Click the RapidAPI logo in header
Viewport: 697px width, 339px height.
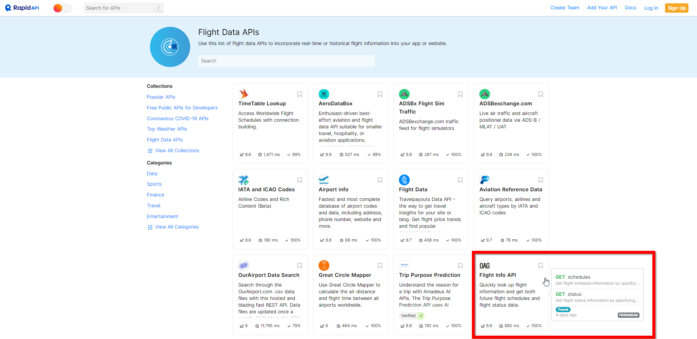click(22, 8)
